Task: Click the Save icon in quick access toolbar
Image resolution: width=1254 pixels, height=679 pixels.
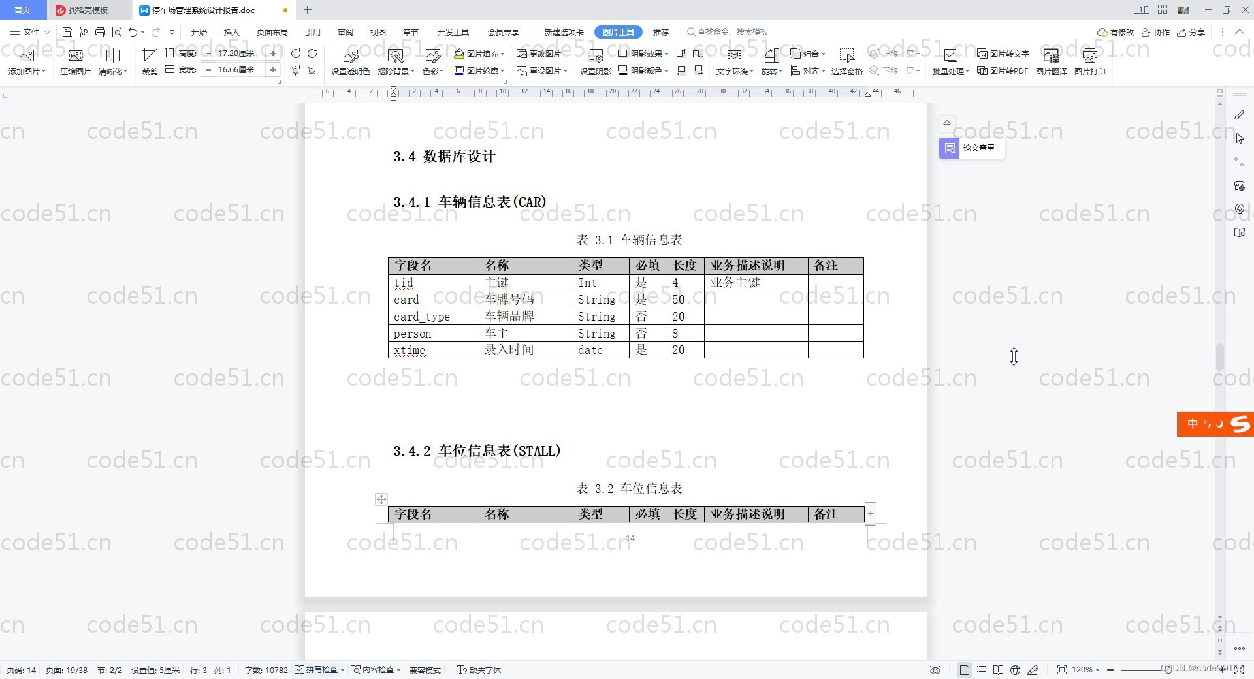Action: pyautogui.click(x=67, y=32)
